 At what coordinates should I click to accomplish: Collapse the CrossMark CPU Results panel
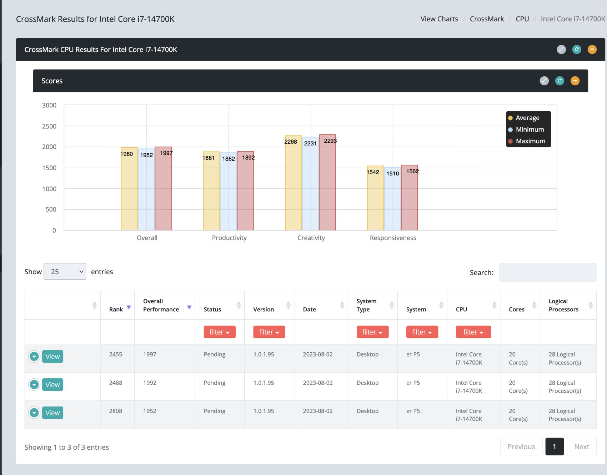[592, 50]
